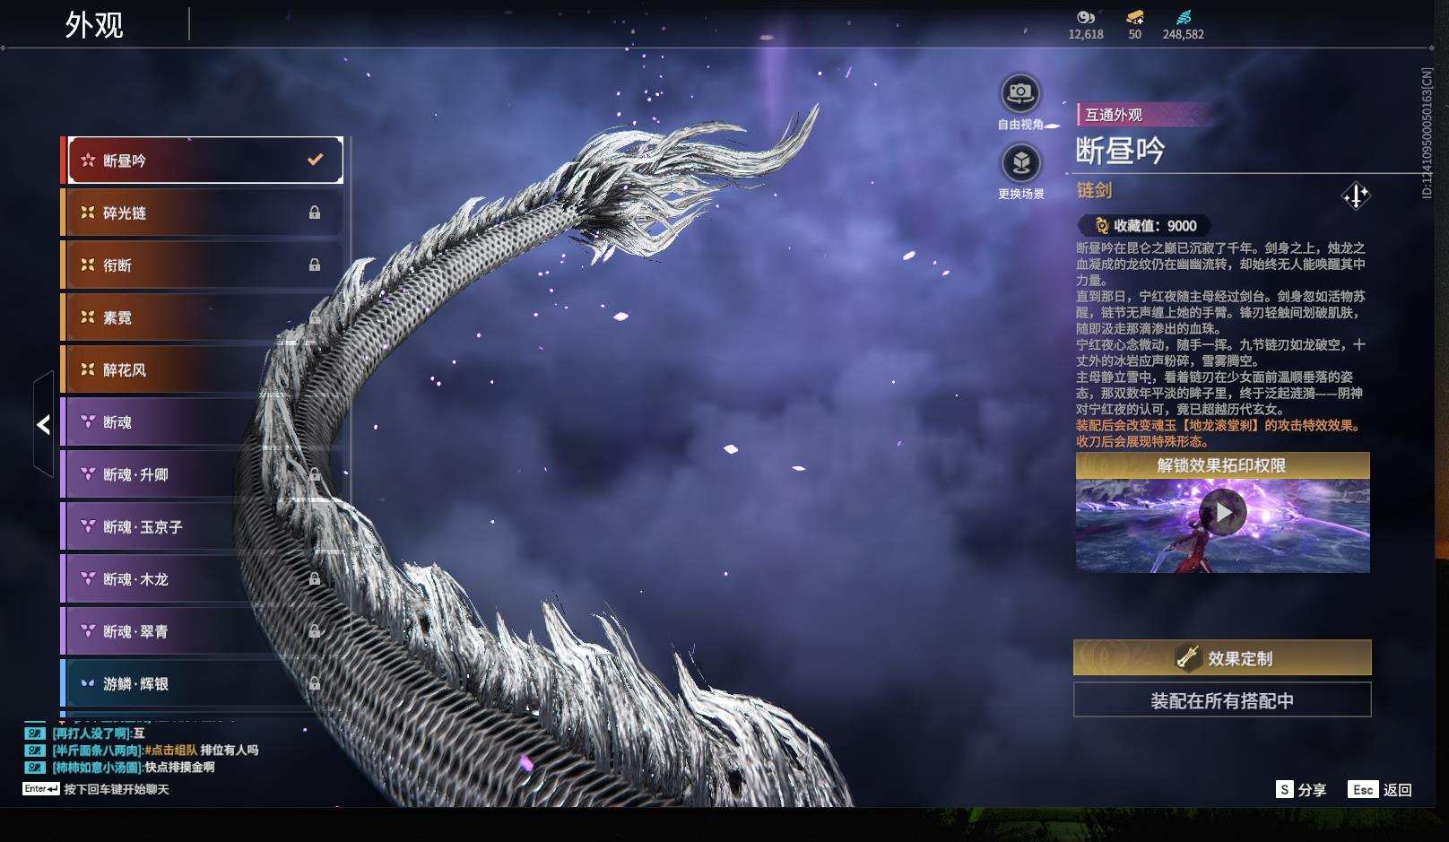This screenshot has height=842, width=1449.
Task: Click the rarity icon beside 碎光链
Action: [x=88, y=213]
